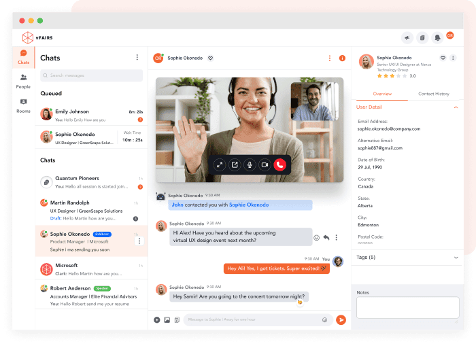Image resolution: width=476 pixels, height=348 pixels.
Task: Click the Search messages field
Action: point(91,75)
